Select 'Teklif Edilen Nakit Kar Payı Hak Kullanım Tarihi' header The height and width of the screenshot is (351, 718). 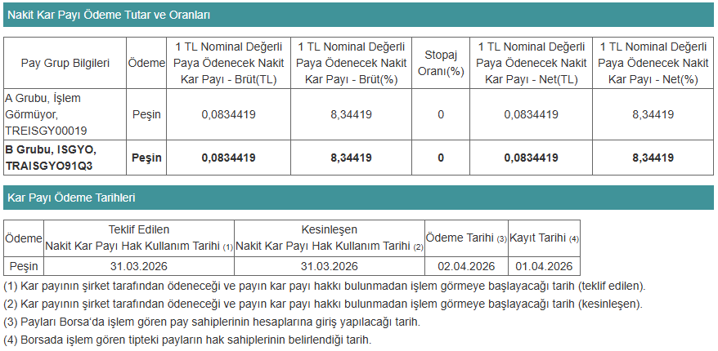pos(139,238)
